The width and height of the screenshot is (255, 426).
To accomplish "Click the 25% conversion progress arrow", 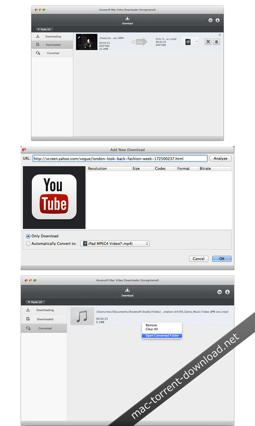I will coord(139,42).
